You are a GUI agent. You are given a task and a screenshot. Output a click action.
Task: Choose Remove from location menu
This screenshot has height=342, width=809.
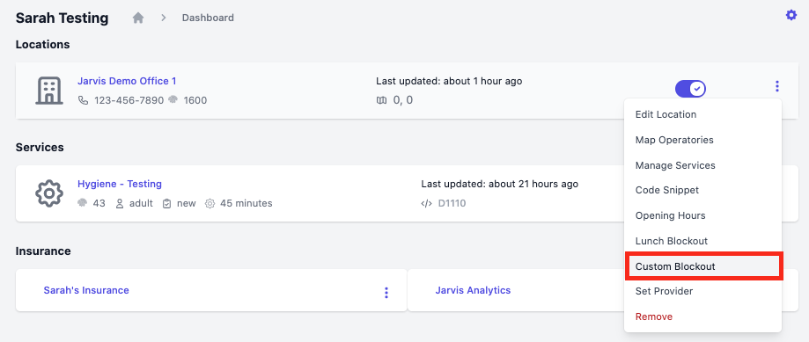(654, 317)
